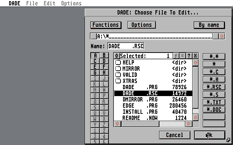
Task: Click the up arrow of file list scrollbar
Action: click(195, 63)
